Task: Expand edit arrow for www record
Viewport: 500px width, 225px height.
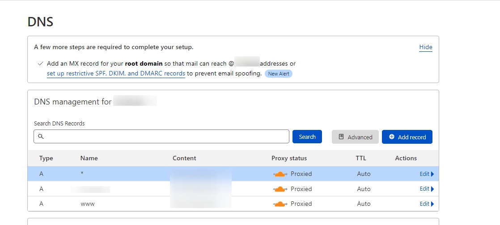Action: [432, 204]
